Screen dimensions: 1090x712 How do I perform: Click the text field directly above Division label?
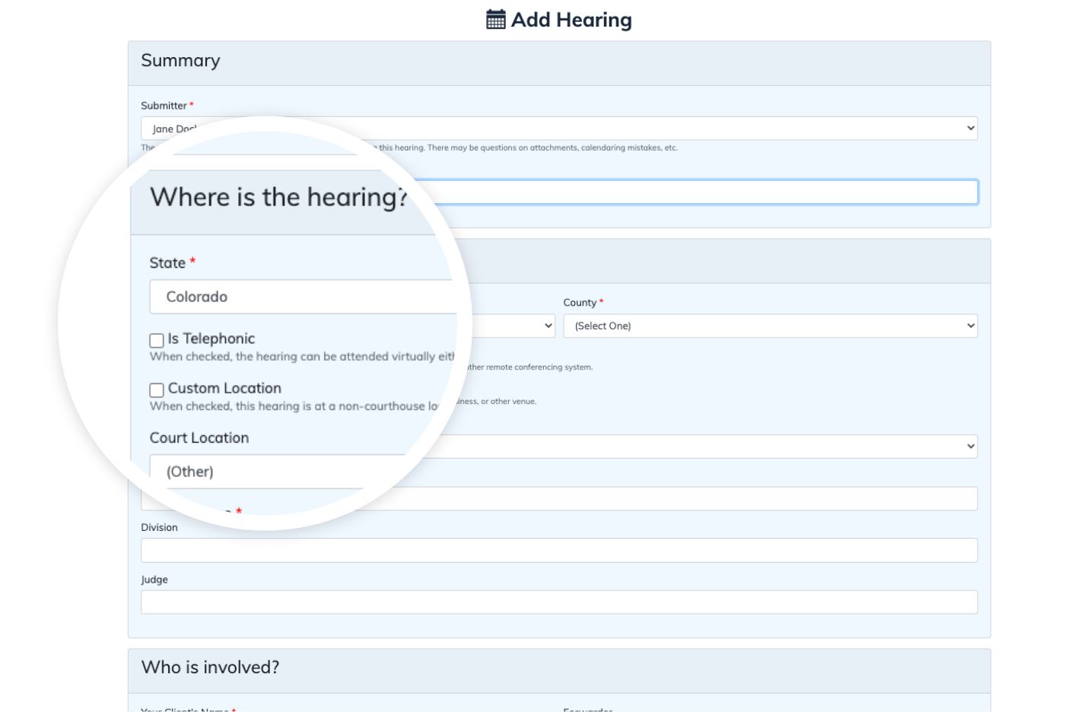tap(685, 499)
